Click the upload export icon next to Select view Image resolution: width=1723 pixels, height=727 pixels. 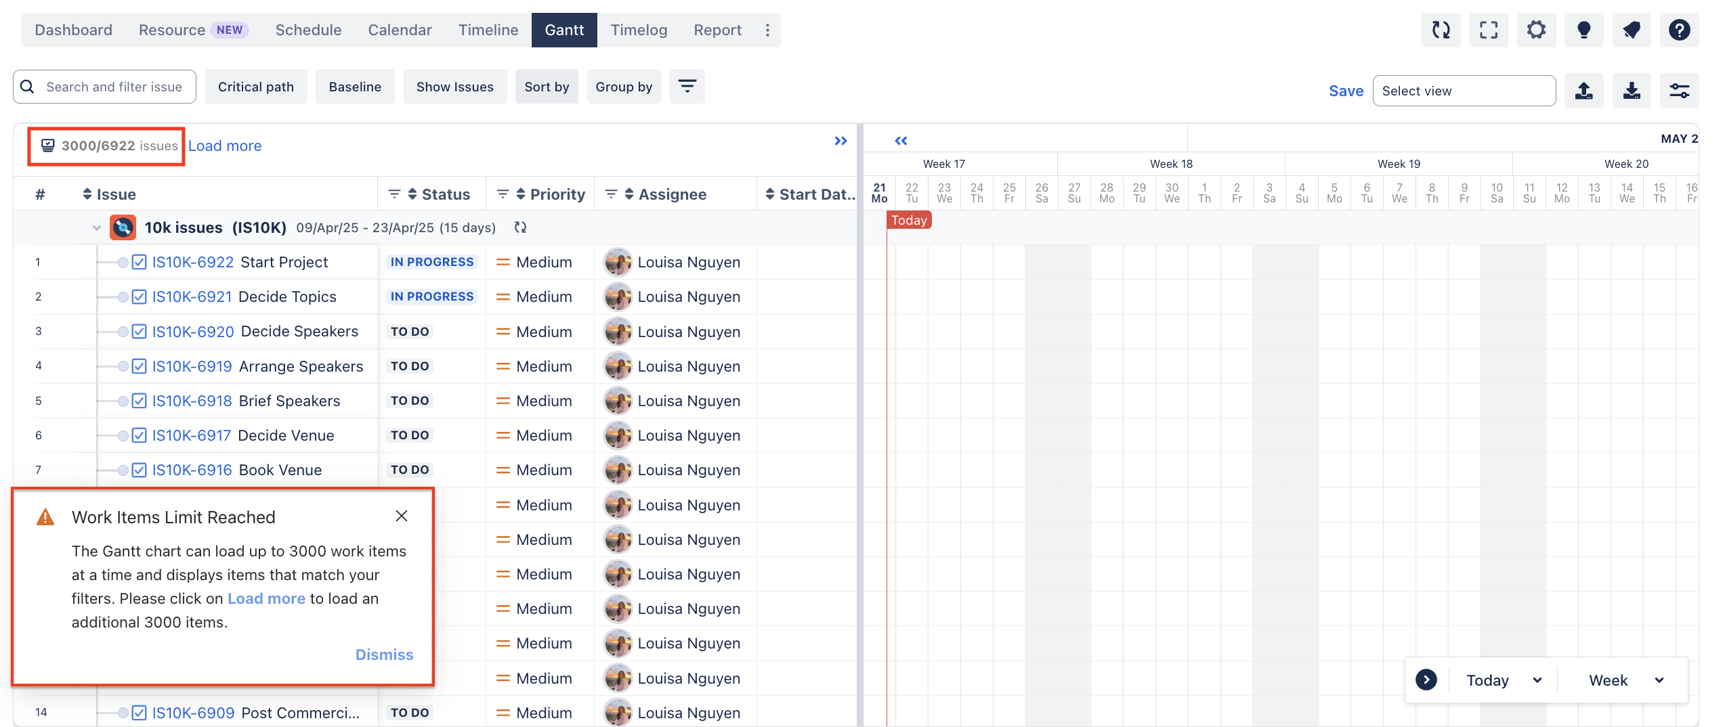(1583, 91)
